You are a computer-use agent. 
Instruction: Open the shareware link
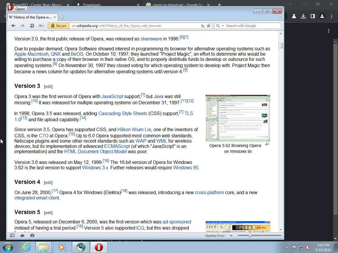(151, 39)
